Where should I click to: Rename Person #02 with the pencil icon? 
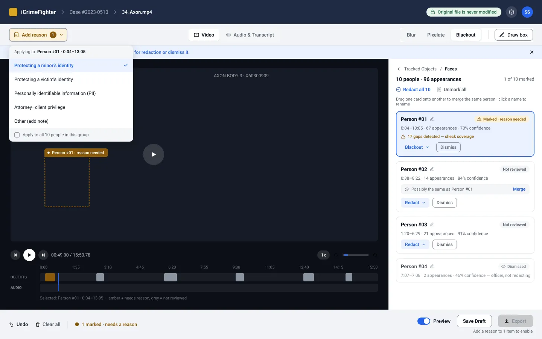(432, 169)
